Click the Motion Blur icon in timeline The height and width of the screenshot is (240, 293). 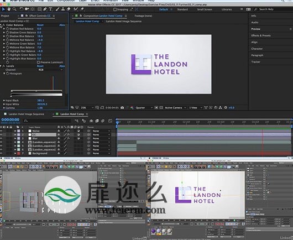[103, 121]
